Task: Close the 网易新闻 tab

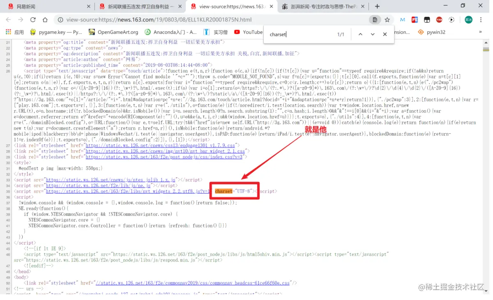Action: tap(89, 7)
